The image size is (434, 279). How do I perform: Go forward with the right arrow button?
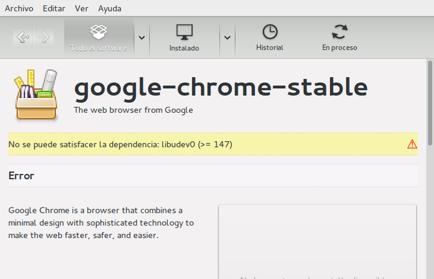pos(45,37)
